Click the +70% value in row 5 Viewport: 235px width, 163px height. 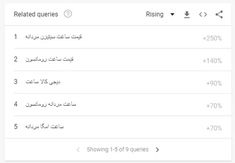click(214, 128)
